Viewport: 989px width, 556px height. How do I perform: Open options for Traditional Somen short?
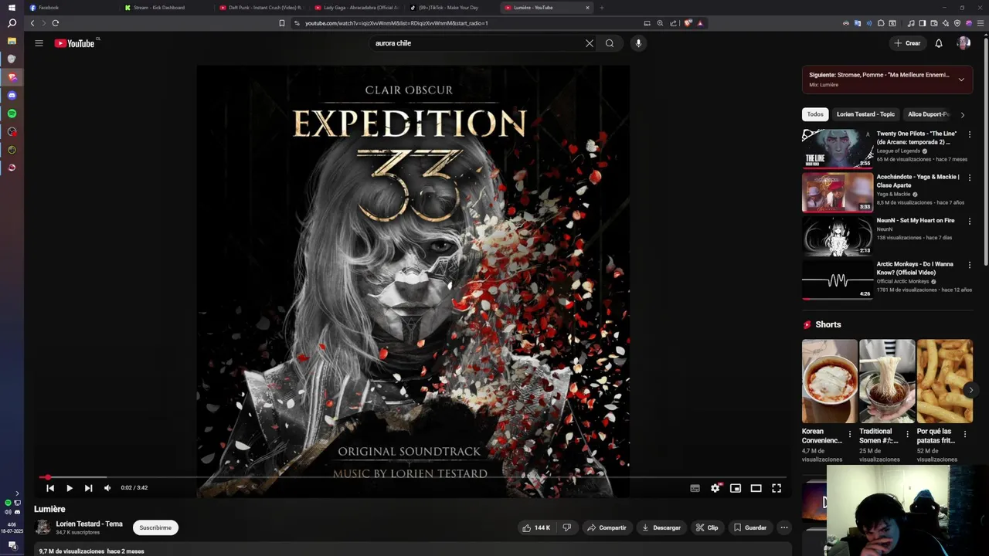(x=907, y=435)
